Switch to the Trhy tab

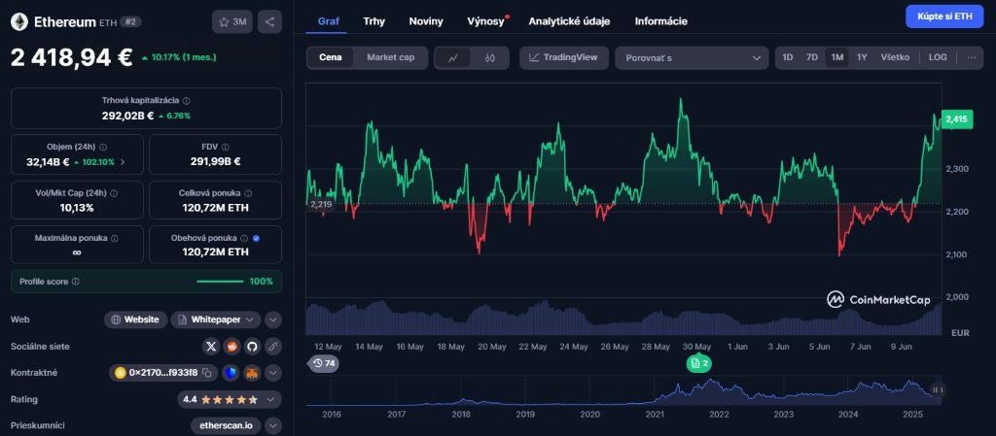[x=373, y=20]
